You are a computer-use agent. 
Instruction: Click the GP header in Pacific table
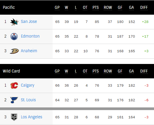click(57, 7)
